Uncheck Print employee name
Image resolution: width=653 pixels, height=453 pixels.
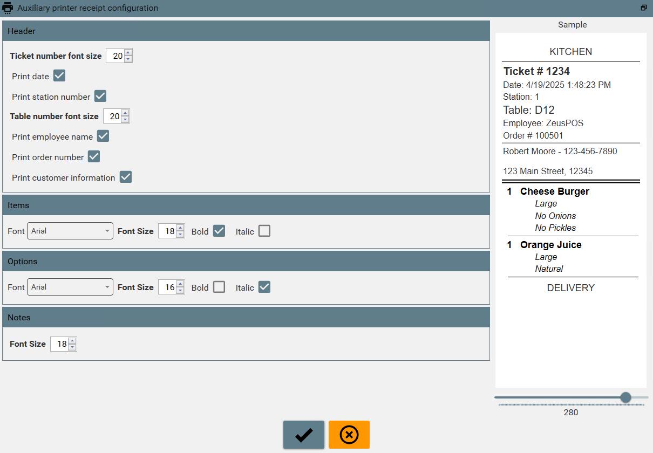pos(103,136)
